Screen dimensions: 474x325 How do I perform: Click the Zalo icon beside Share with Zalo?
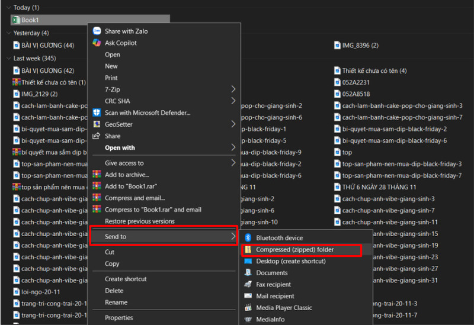97,31
